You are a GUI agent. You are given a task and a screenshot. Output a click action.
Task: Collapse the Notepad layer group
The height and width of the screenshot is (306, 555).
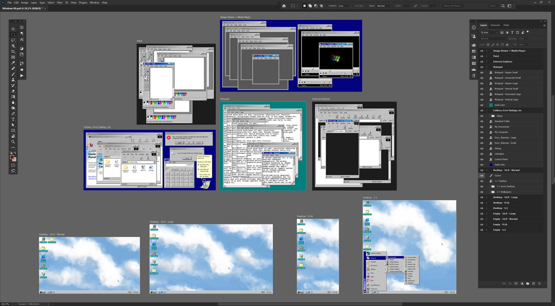pos(487,67)
